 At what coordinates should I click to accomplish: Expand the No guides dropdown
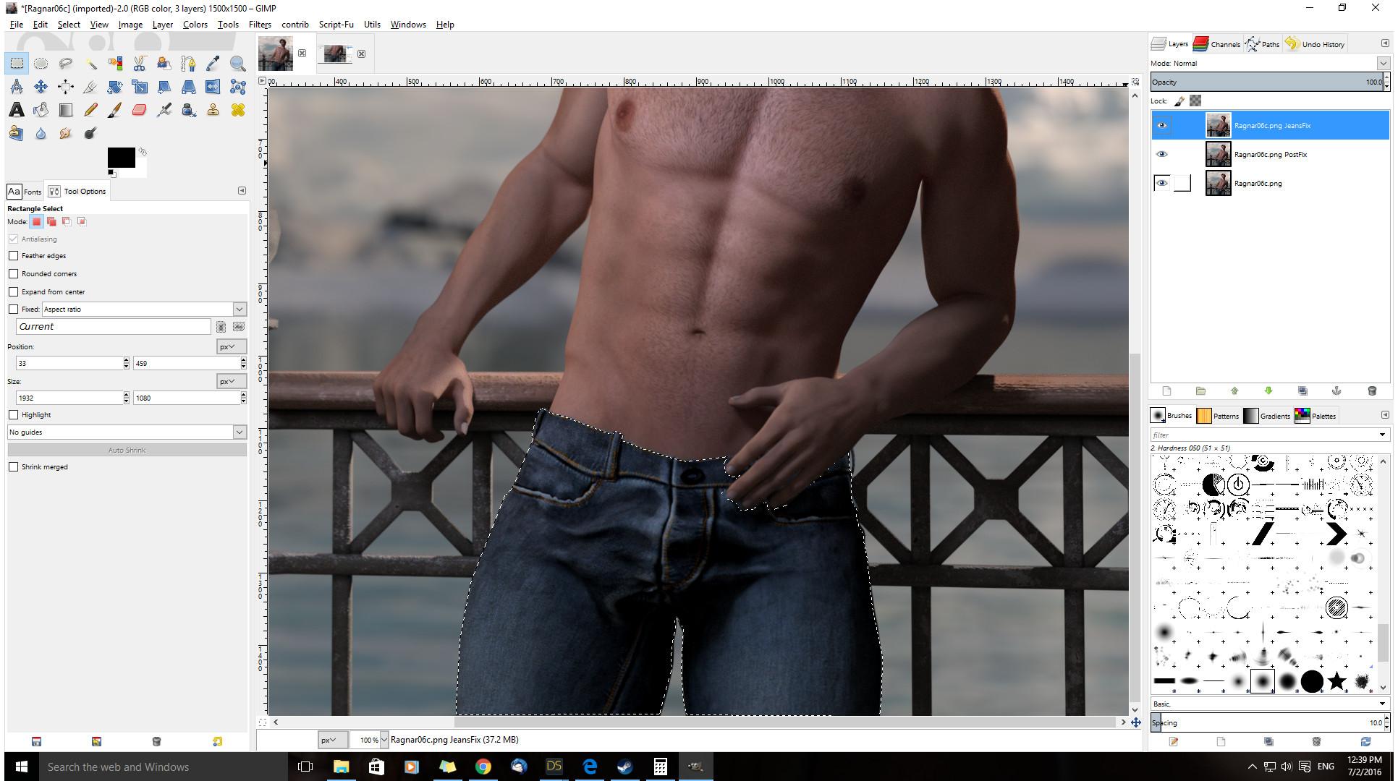point(239,432)
